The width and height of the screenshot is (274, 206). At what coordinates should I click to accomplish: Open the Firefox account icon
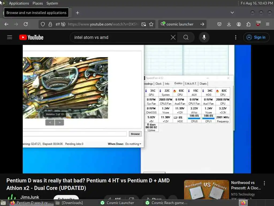click(239, 24)
